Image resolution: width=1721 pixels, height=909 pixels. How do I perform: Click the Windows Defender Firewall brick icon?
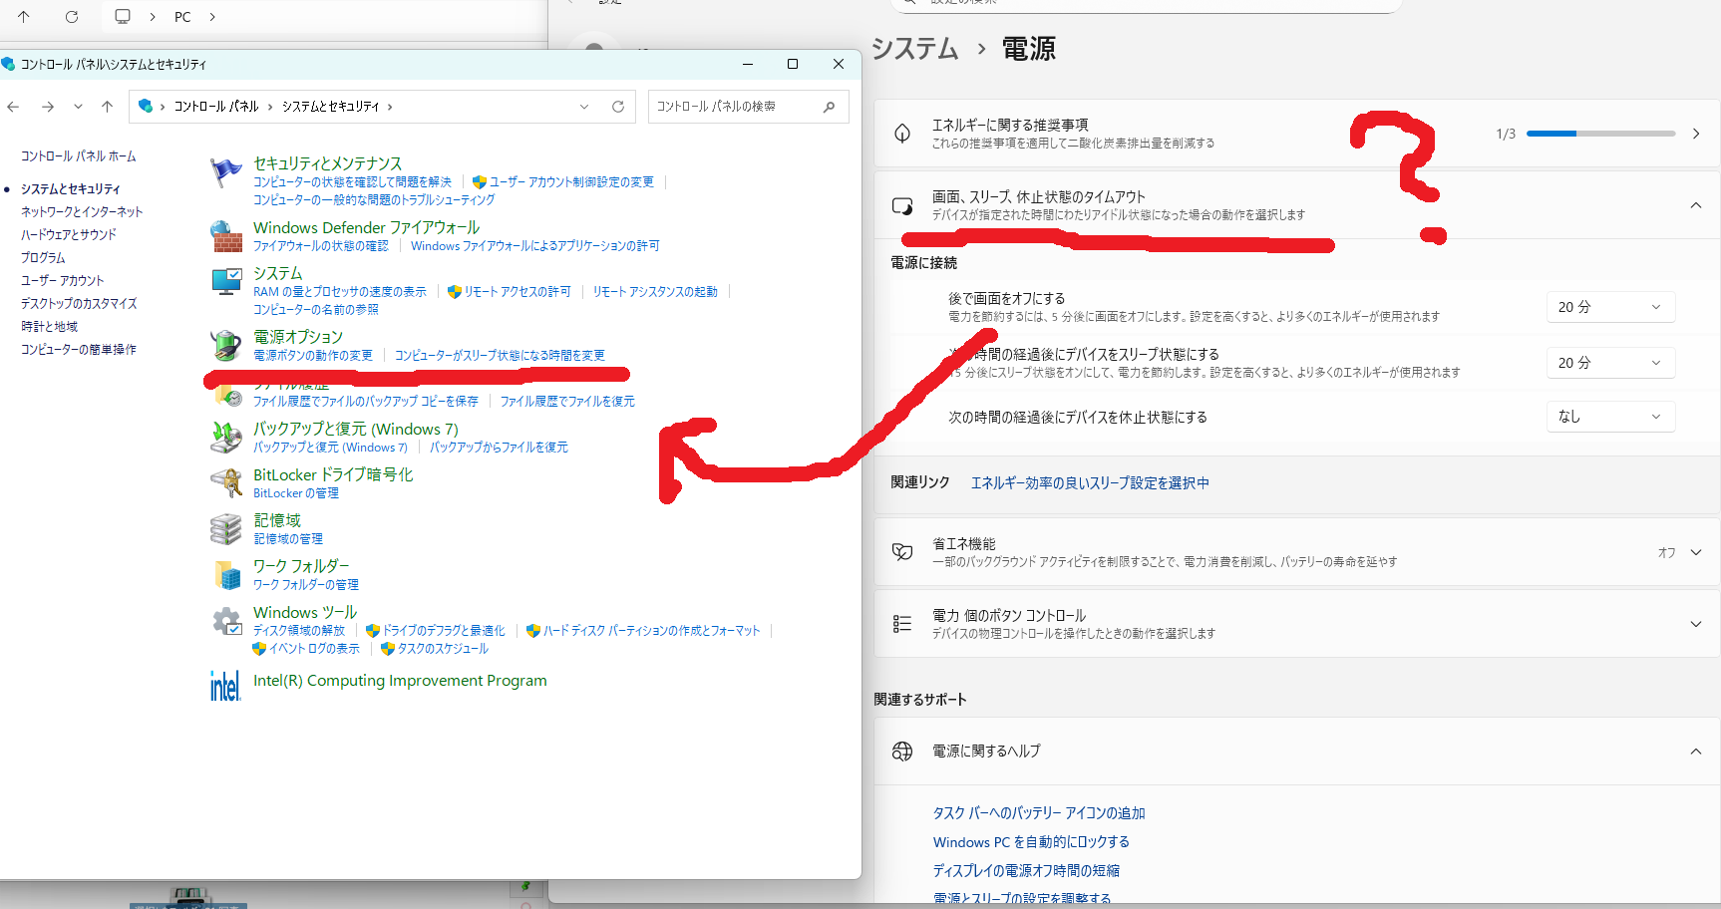click(x=226, y=236)
